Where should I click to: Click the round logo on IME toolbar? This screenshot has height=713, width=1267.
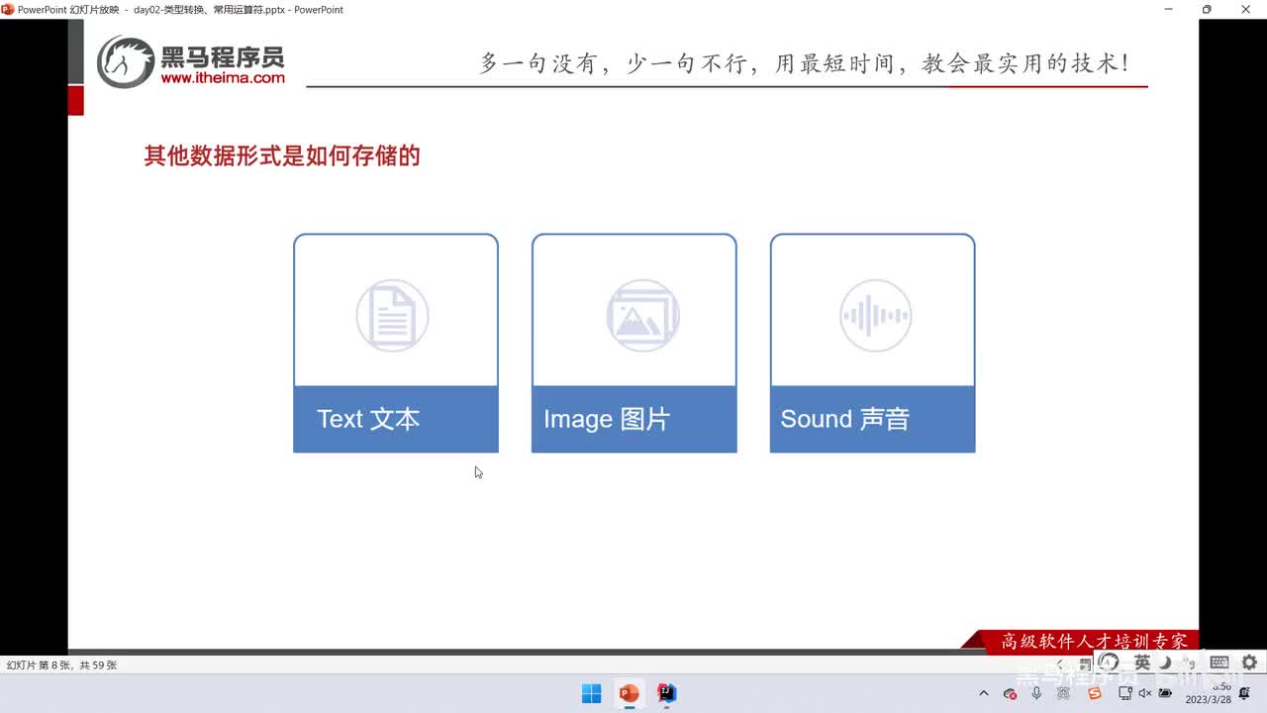1109,662
